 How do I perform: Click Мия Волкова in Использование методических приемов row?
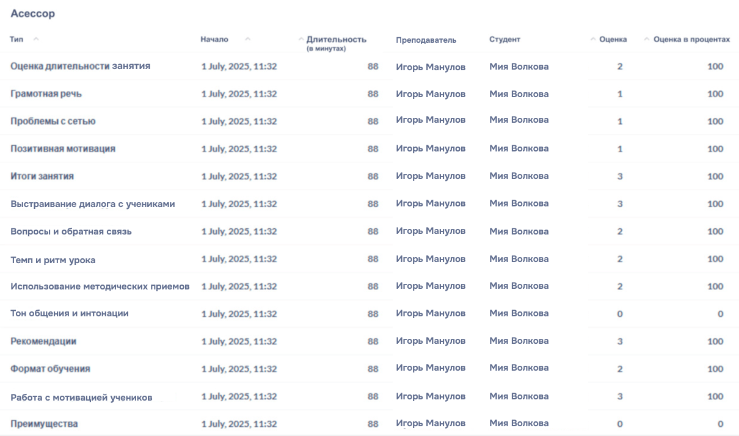click(519, 286)
